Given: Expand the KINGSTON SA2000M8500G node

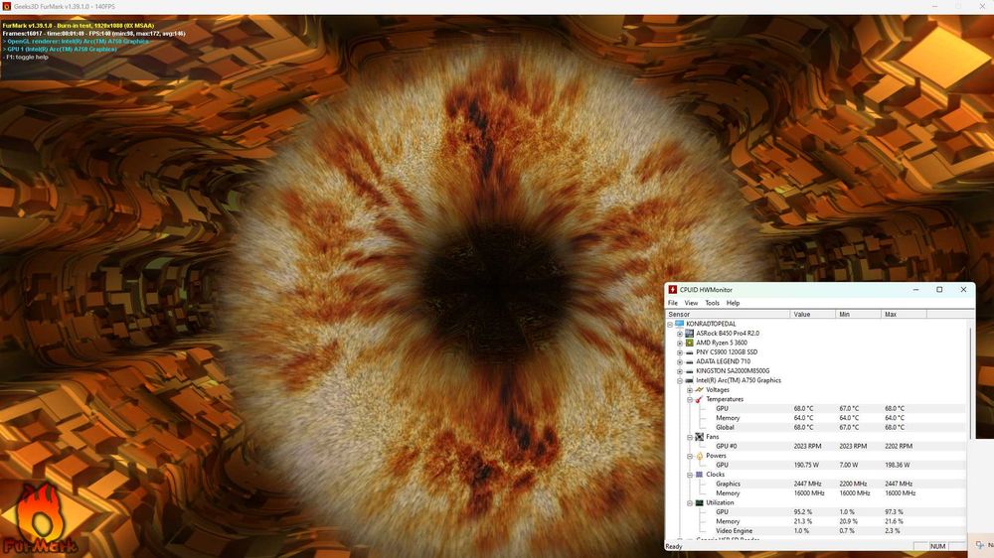Looking at the screenshot, I should coord(680,371).
